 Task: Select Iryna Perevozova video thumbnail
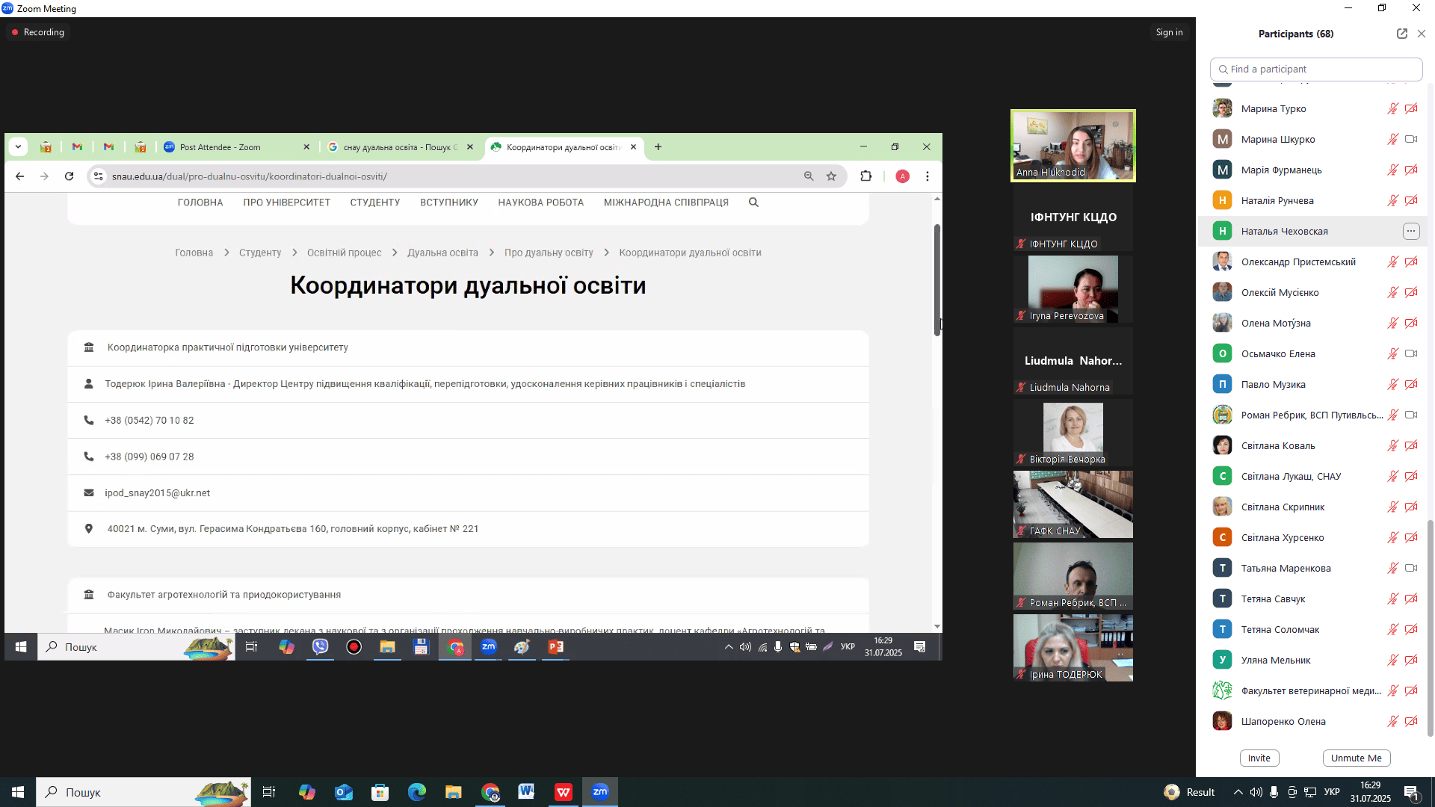tap(1073, 289)
